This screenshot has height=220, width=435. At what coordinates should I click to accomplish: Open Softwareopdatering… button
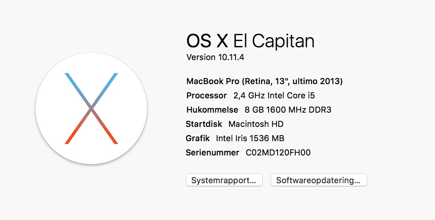pos(319,180)
